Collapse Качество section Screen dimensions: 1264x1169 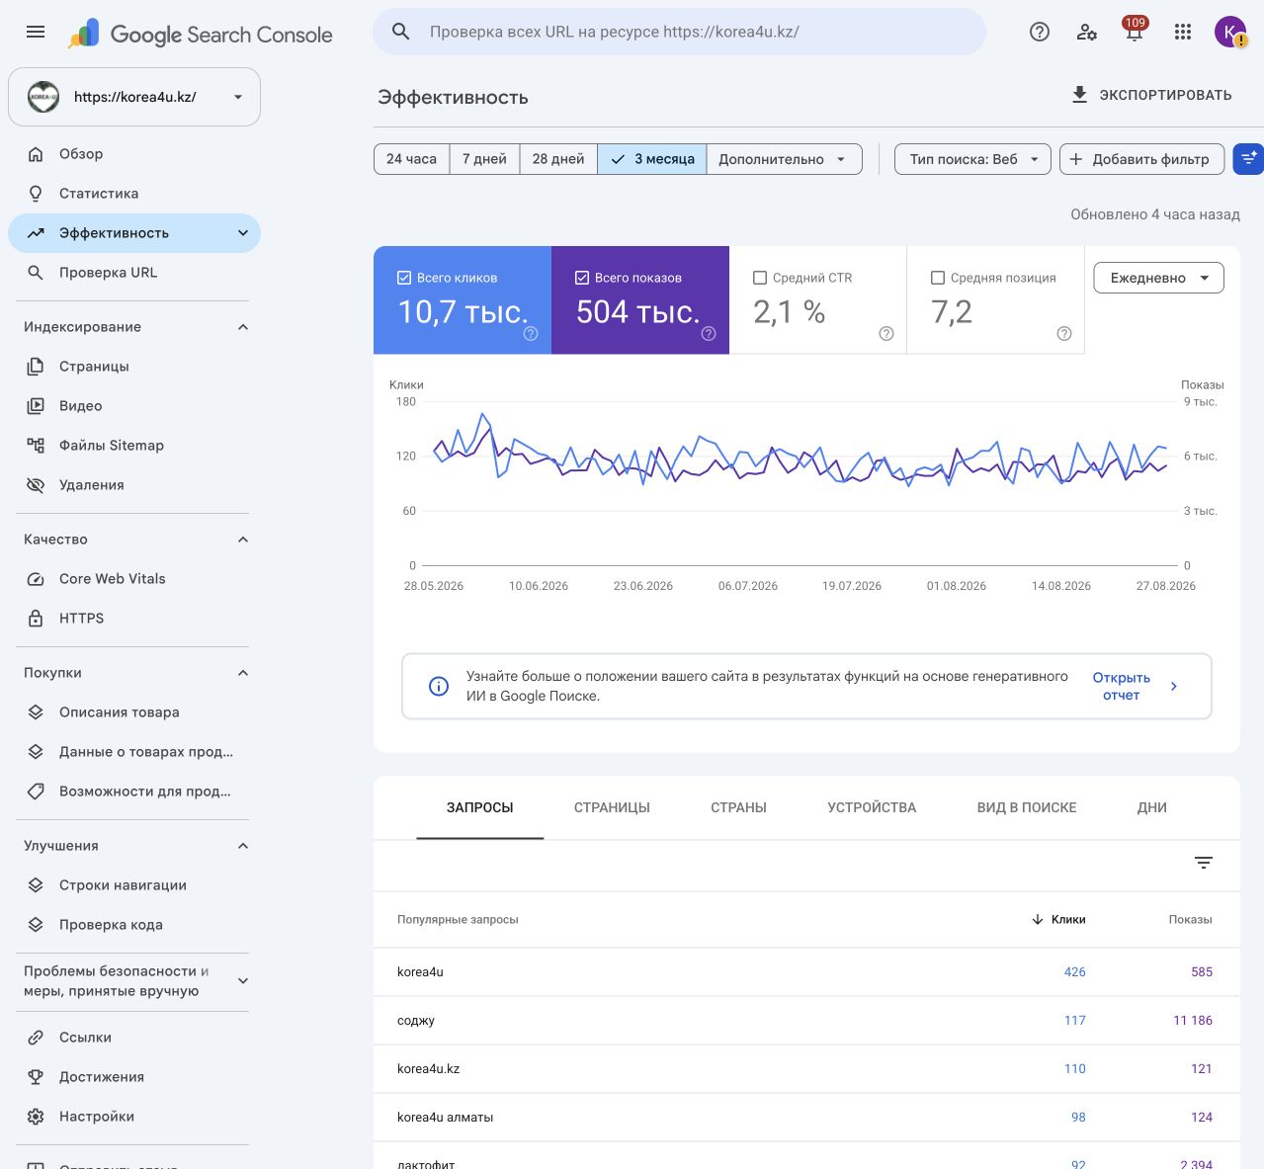[x=243, y=540]
